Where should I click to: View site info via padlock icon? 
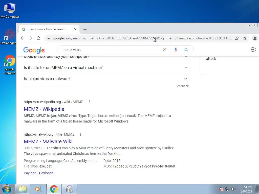48,38
